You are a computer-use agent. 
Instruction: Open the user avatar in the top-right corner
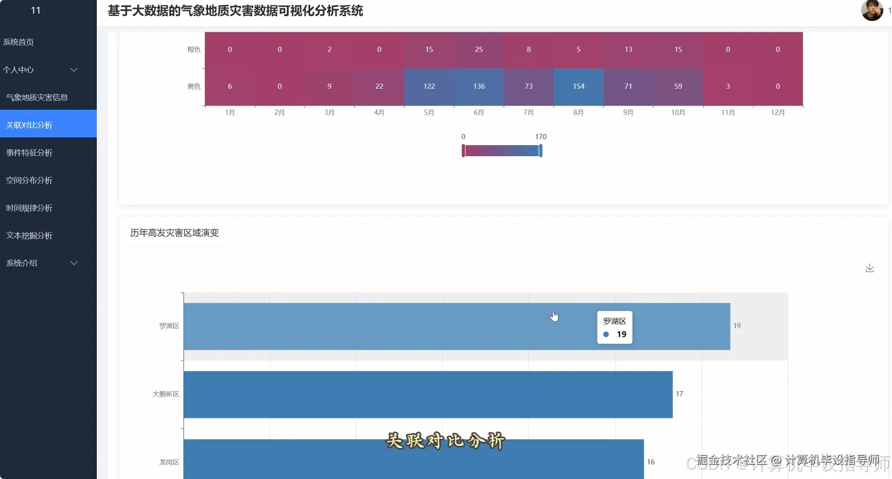click(872, 10)
